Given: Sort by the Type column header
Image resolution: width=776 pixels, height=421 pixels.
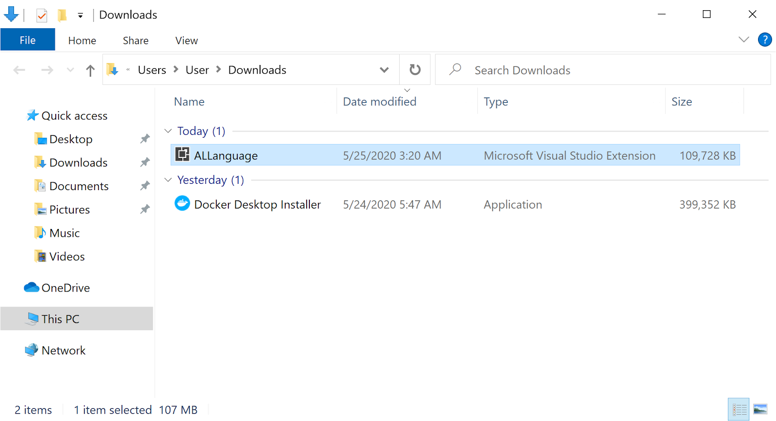Looking at the screenshot, I should [x=496, y=102].
